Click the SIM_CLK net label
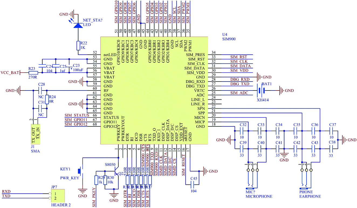This screenshot has height=208, width=357. (239, 61)
